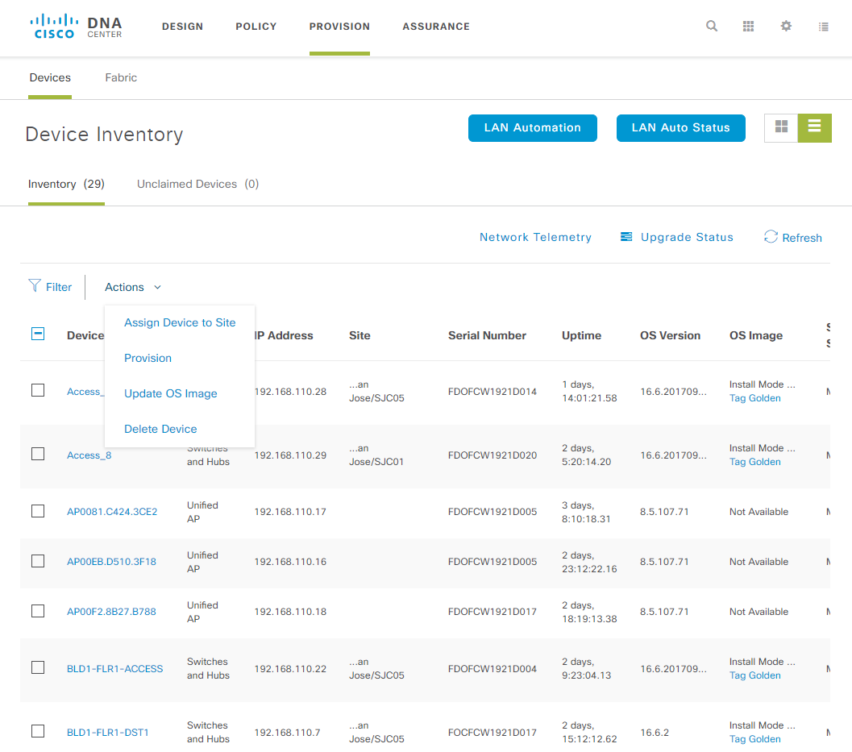Click the Filter link
The width and height of the screenshot is (852, 752).
coord(59,287)
